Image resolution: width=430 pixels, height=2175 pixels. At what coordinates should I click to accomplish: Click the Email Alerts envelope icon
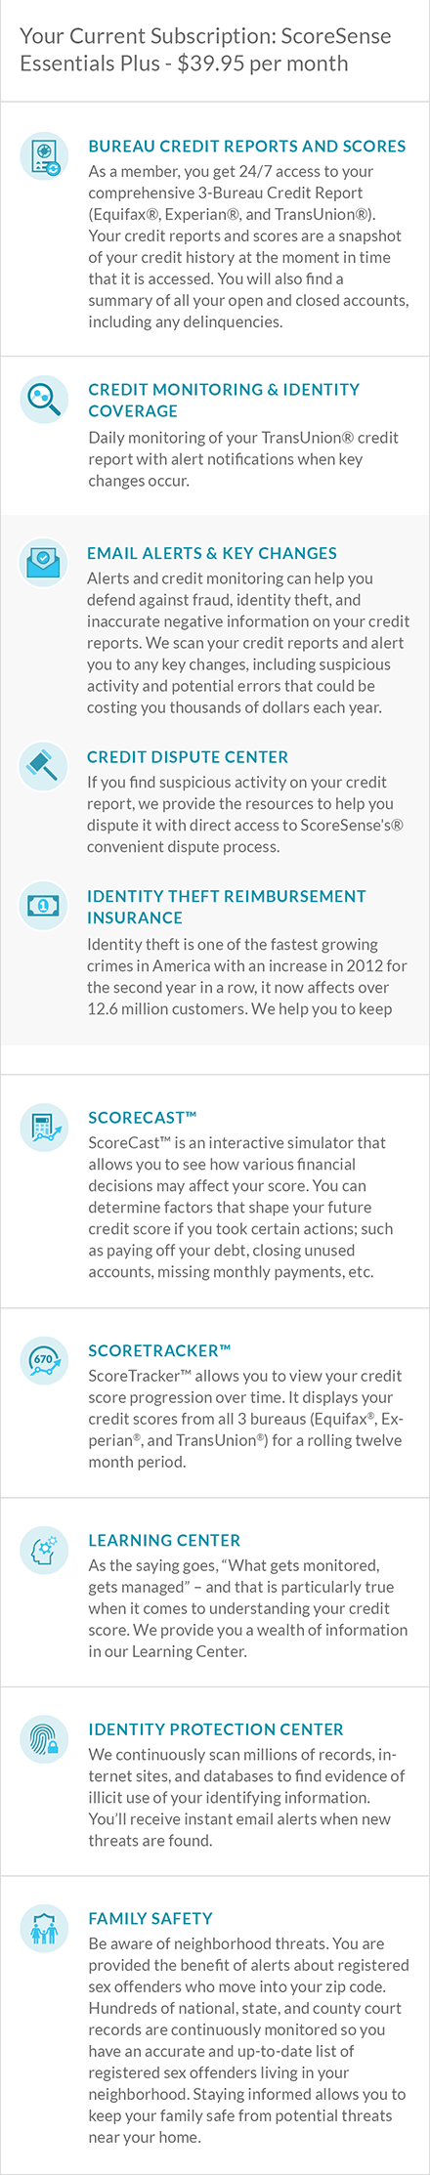pos(43,562)
